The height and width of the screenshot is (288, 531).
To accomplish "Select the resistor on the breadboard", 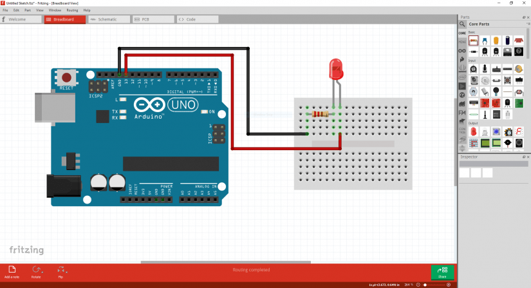I will pos(320,114).
